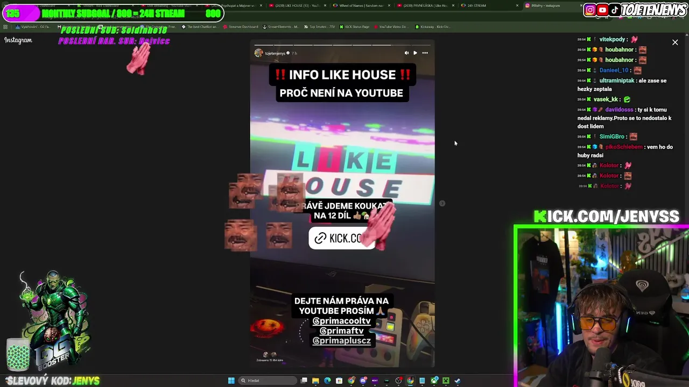
Task: Click SimiGBro username in chat
Action: 612,137
